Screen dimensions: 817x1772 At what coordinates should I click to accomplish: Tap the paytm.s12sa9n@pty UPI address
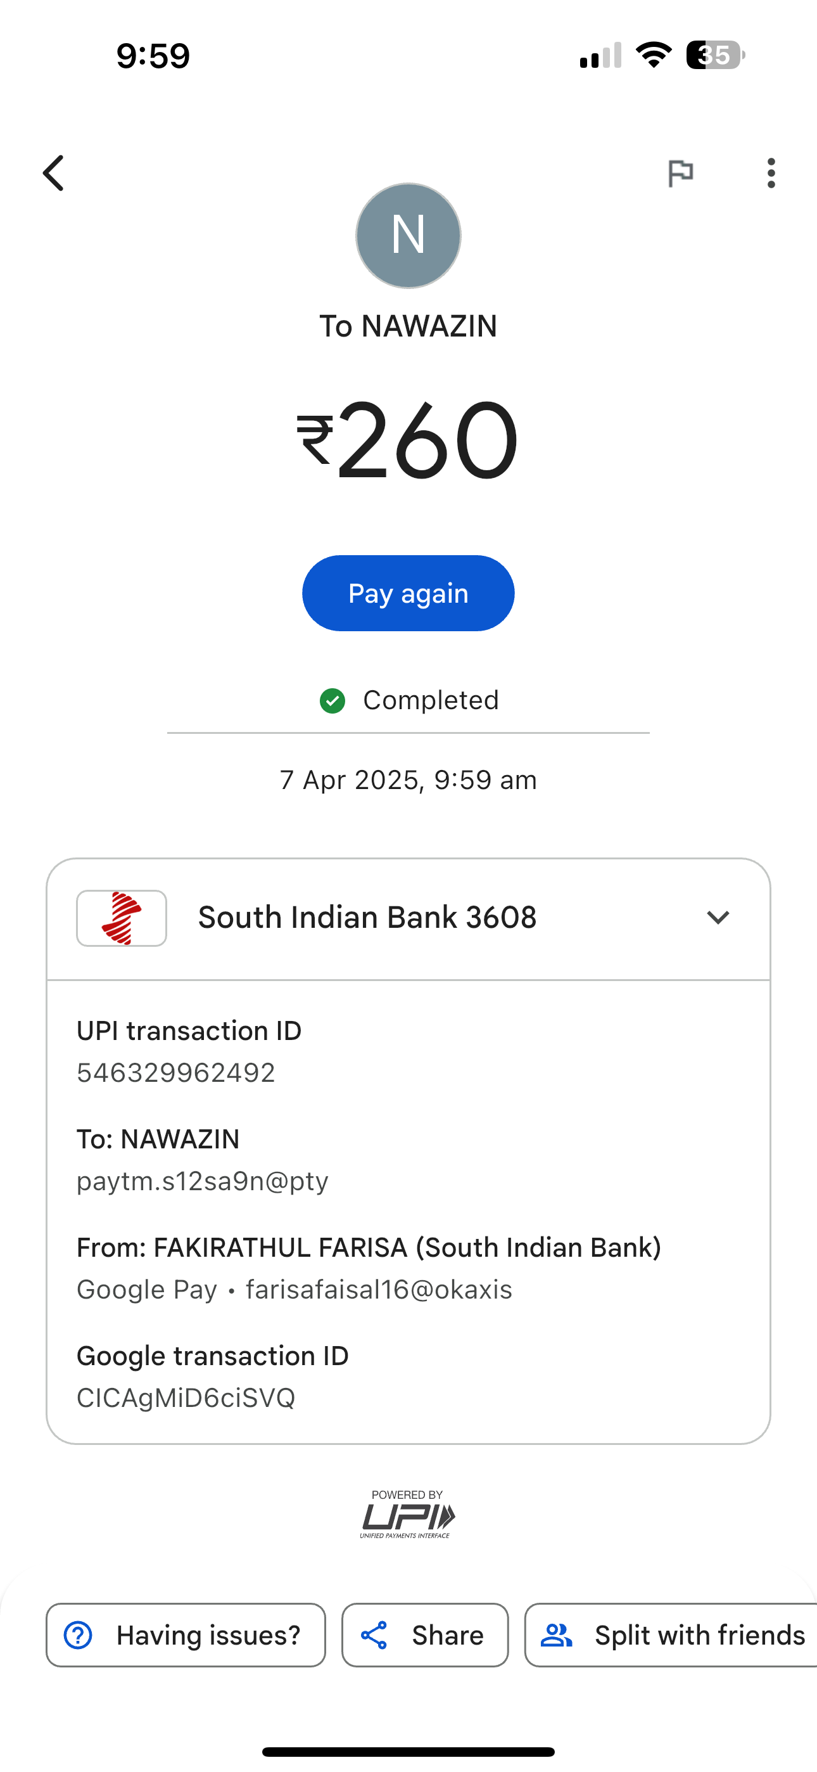(x=202, y=1181)
